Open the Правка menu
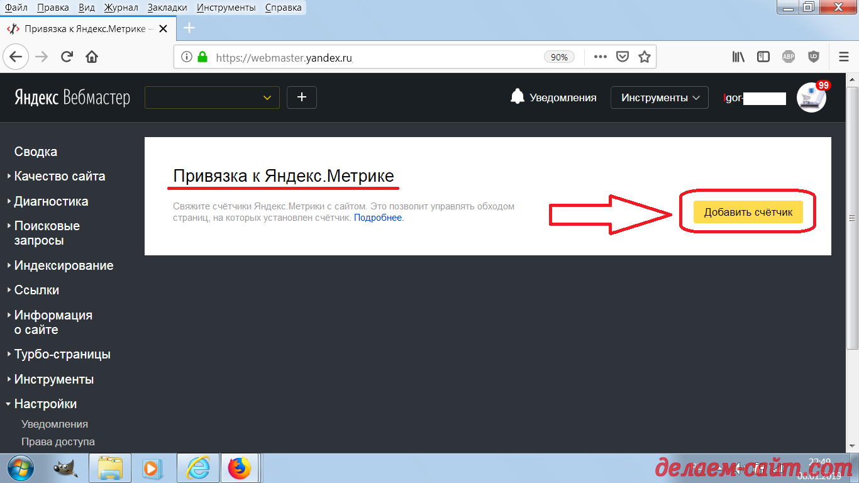This screenshot has height=483, width=859. point(53,8)
